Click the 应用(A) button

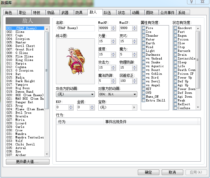[x=196, y=172]
